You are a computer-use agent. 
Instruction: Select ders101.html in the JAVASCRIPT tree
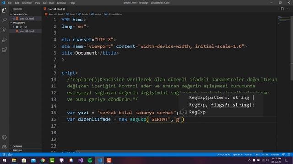(x=27, y=31)
